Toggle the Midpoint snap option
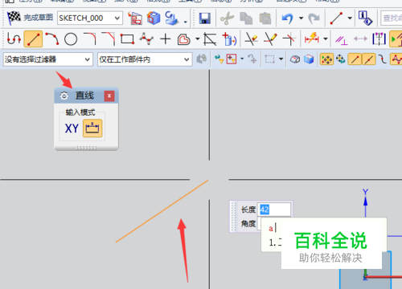The width and height of the screenshot is (402, 289). [x=369, y=59]
